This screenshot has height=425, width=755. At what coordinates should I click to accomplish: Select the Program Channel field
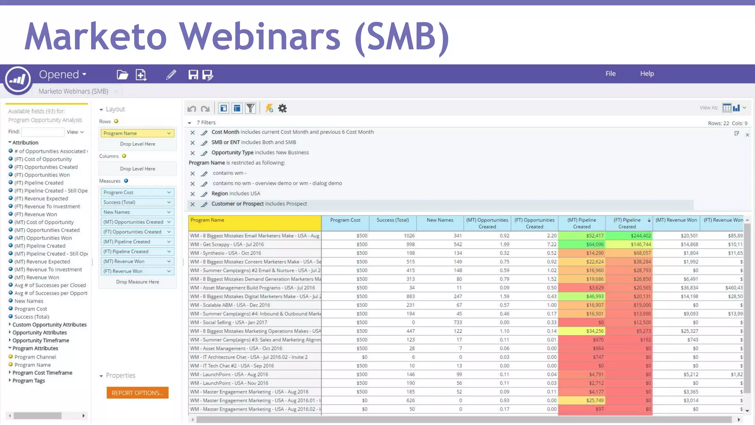tap(35, 357)
